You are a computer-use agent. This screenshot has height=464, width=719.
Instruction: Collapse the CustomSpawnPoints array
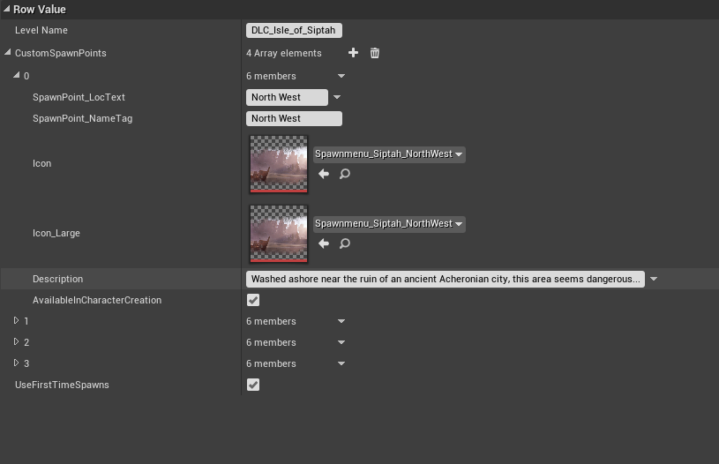point(9,53)
